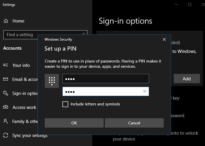Close the Windows Security dialog
205x146 pixels.
(164, 39)
